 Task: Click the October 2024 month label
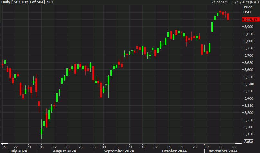coord(174,151)
